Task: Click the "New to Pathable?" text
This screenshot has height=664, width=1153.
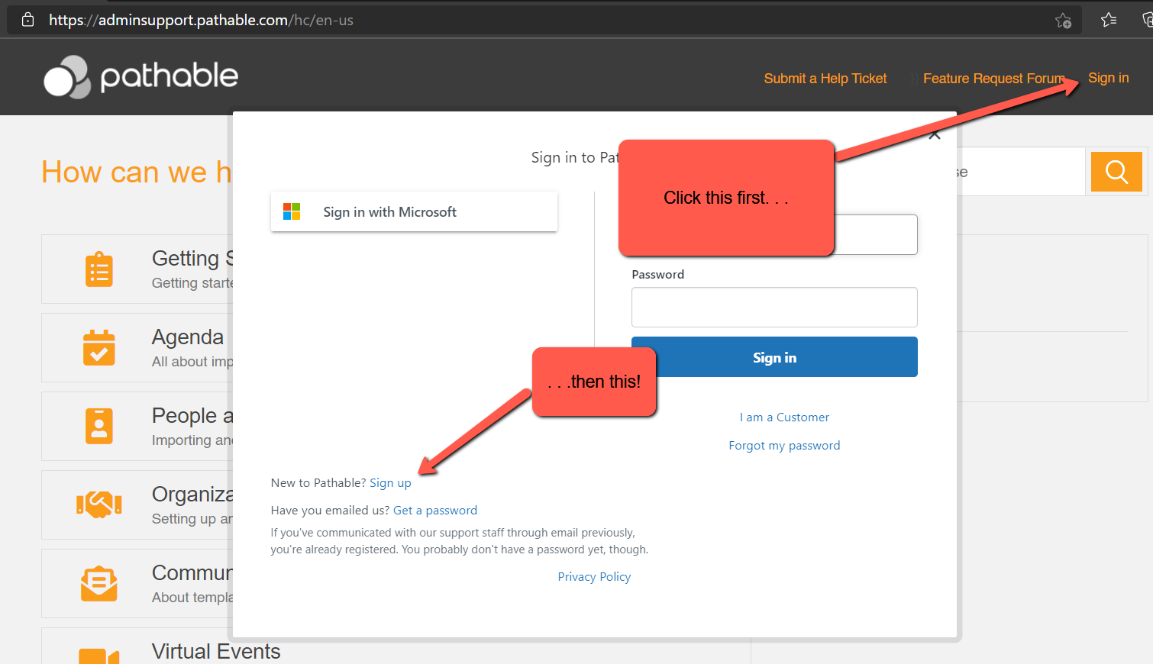Action: click(x=318, y=483)
